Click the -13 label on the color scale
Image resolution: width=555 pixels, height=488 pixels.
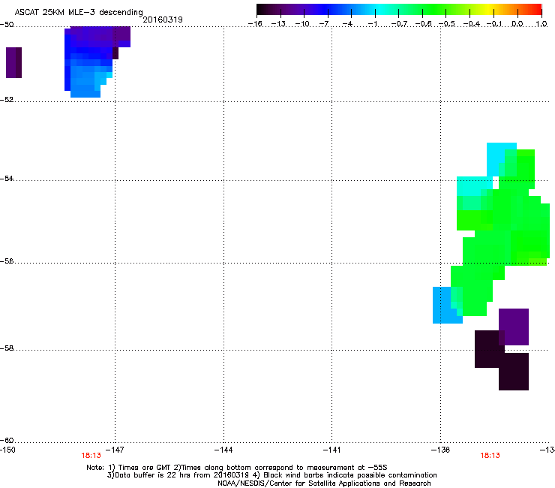click(x=278, y=24)
